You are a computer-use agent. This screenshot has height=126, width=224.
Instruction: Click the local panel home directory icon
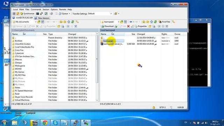tap(69, 22)
